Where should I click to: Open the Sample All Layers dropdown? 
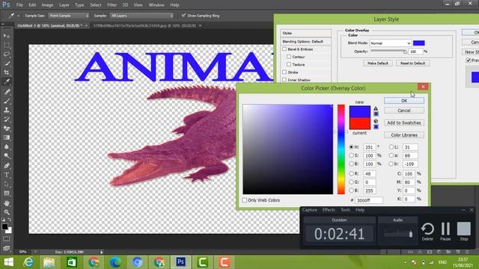(141, 16)
